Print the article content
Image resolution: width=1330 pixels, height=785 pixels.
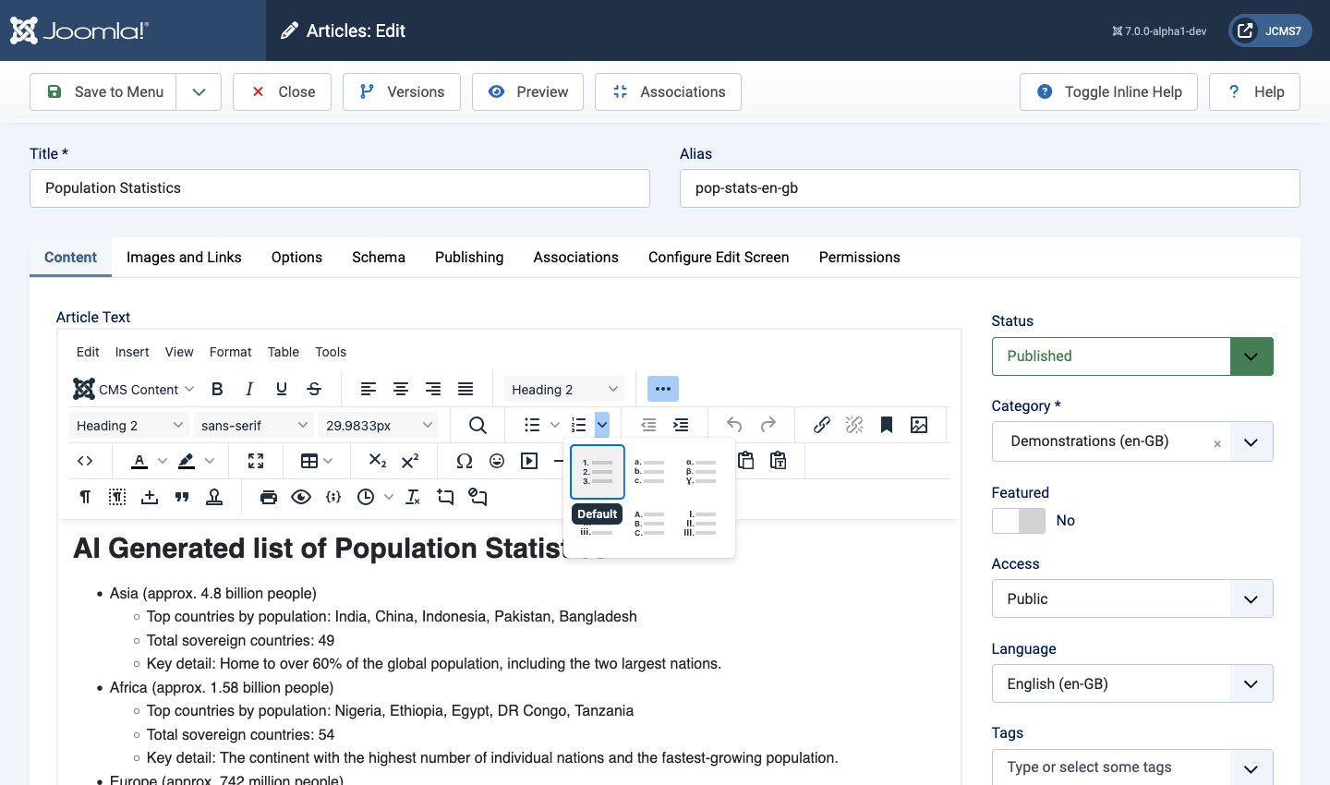[269, 497]
